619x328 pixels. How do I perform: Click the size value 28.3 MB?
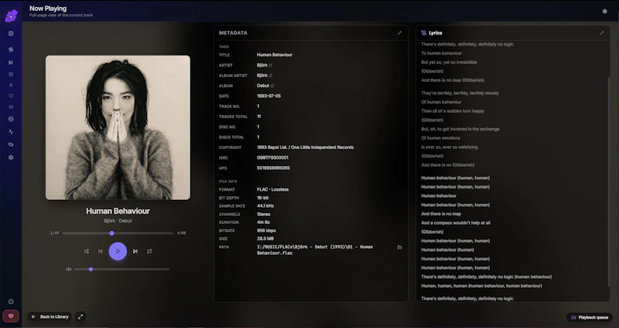tap(265, 238)
